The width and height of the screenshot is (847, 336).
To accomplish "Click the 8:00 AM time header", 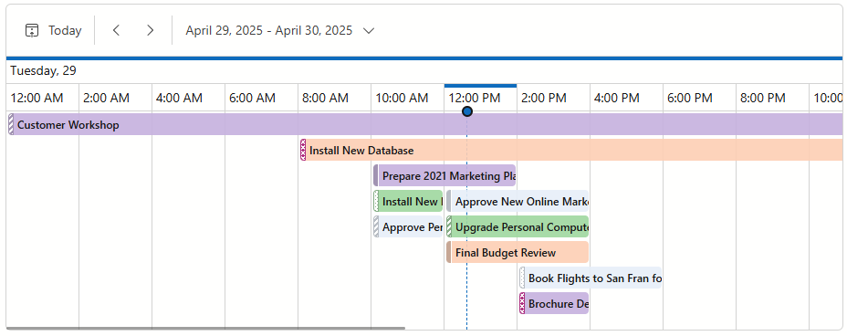I will tap(334, 98).
